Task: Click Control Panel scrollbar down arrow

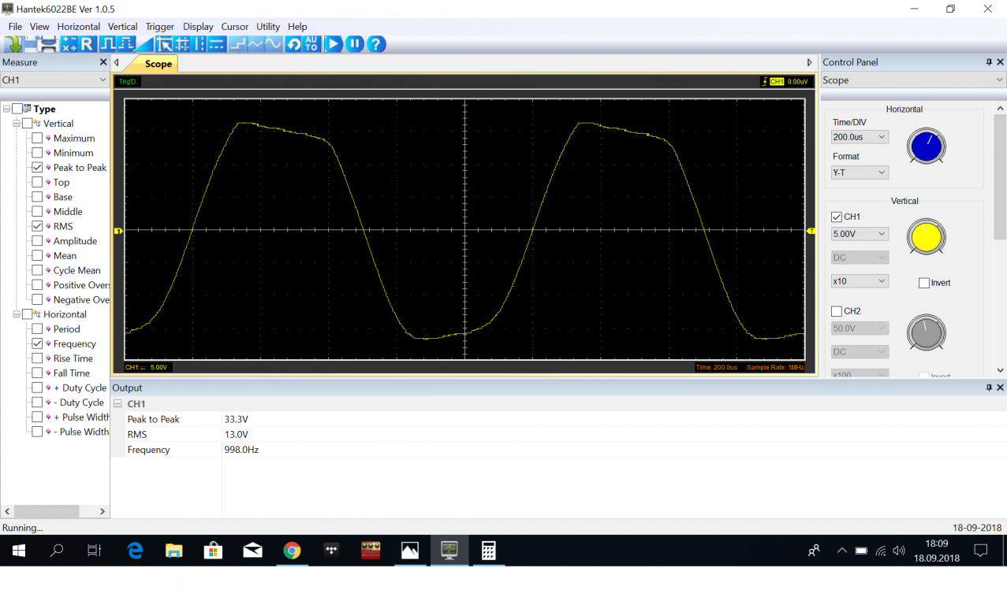Action: [x=1001, y=370]
